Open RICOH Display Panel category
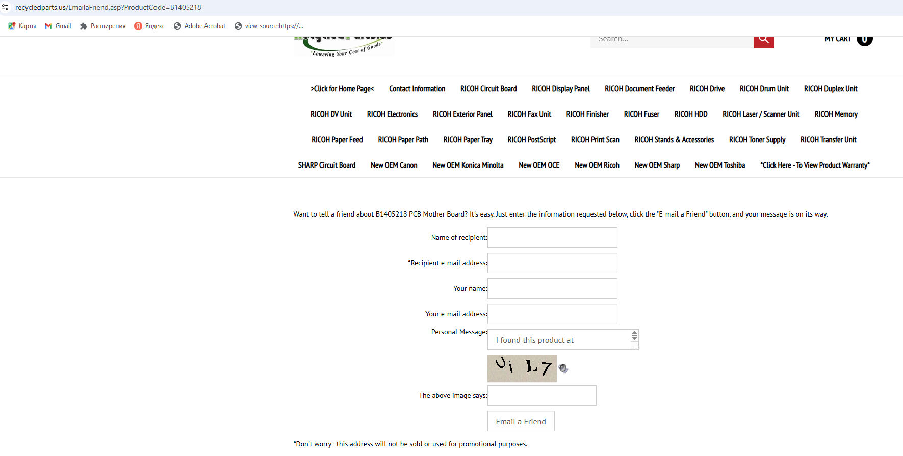 click(561, 89)
